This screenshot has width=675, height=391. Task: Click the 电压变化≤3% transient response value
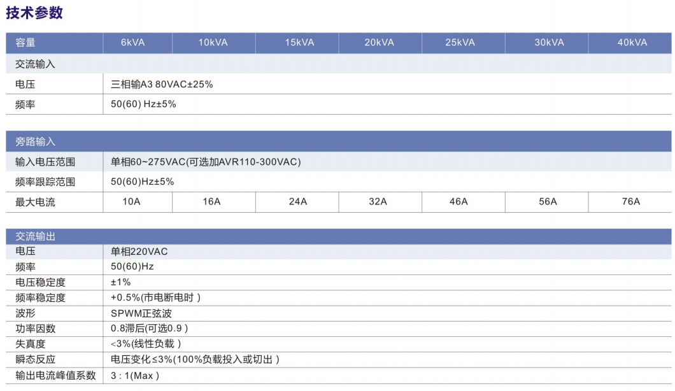[x=195, y=360]
